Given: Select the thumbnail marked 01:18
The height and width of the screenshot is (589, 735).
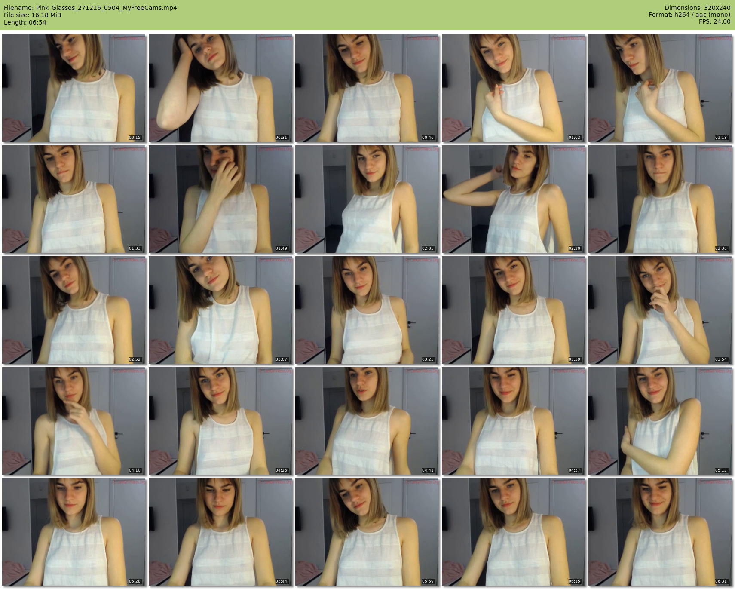Looking at the screenshot, I should pyautogui.click(x=660, y=88).
